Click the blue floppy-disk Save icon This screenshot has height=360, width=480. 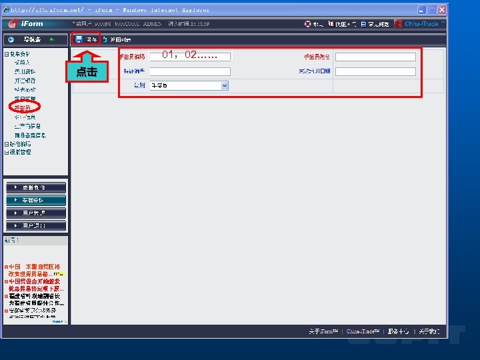(x=79, y=39)
